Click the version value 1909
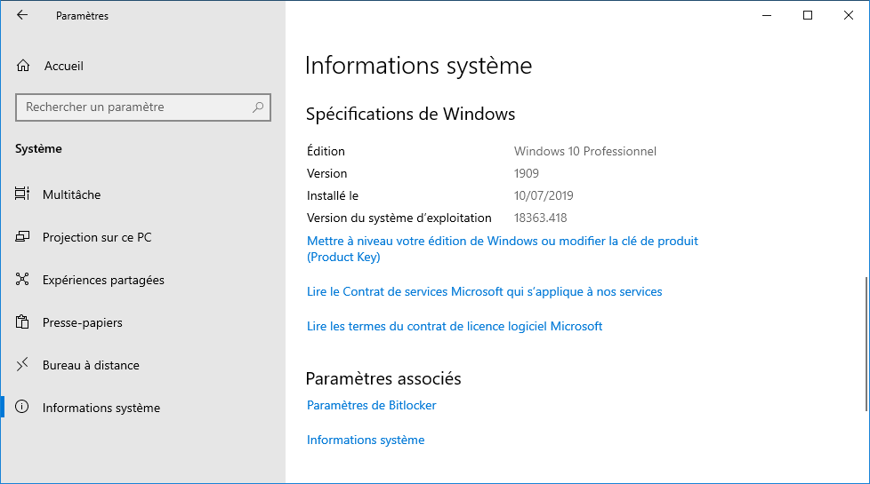Screen dimensions: 870x484 tap(526, 173)
